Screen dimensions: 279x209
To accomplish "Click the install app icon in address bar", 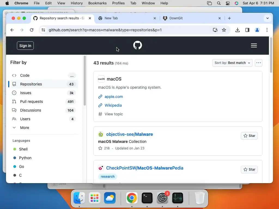I will pos(215,30).
